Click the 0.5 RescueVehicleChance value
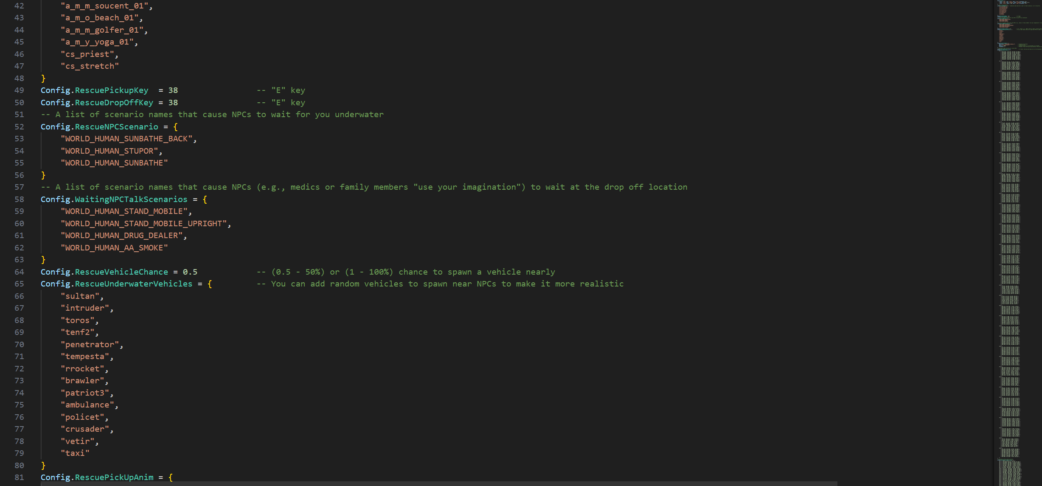 click(190, 272)
